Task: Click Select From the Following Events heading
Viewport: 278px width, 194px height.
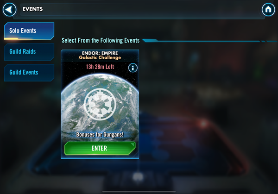Action: click(101, 40)
